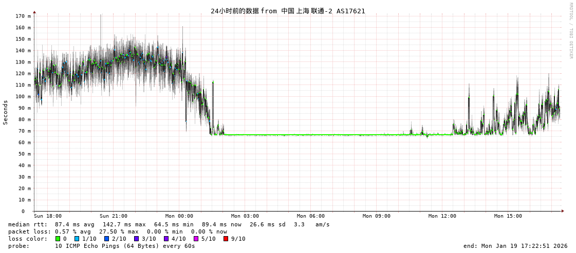Click the Sun 18:00 time axis label

click(x=48, y=216)
